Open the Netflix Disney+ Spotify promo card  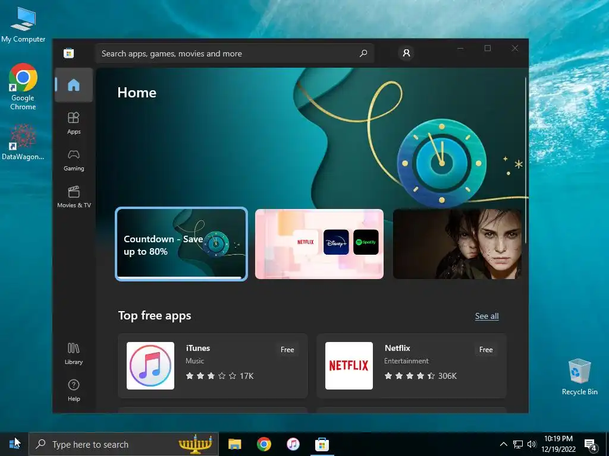(x=319, y=244)
